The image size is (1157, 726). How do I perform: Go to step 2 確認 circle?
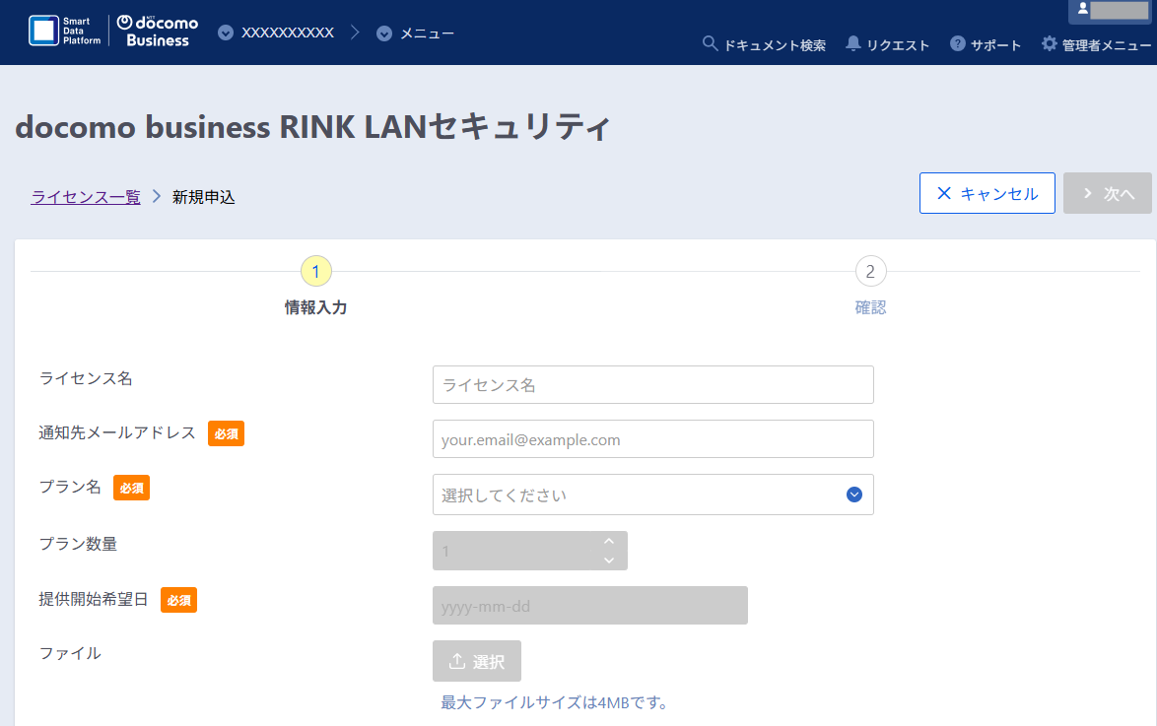(x=870, y=272)
